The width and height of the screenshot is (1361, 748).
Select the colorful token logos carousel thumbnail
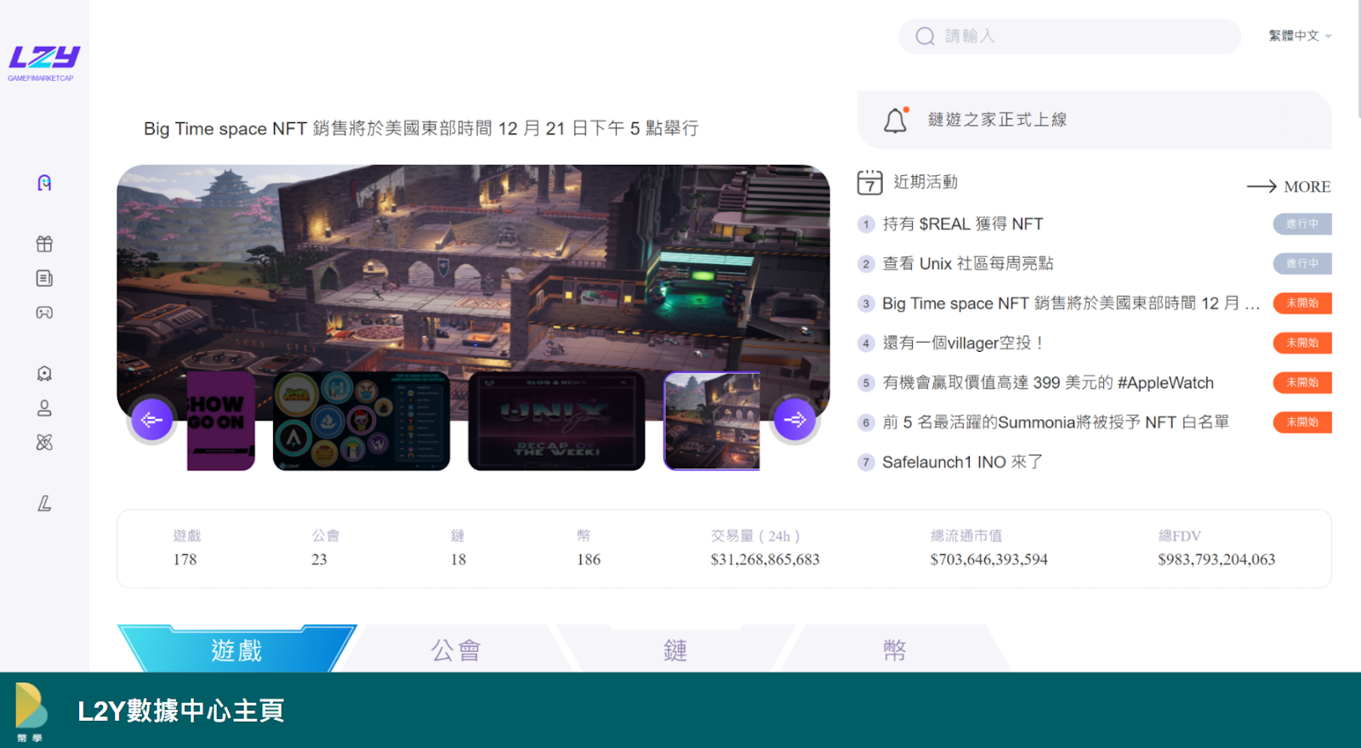(362, 421)
